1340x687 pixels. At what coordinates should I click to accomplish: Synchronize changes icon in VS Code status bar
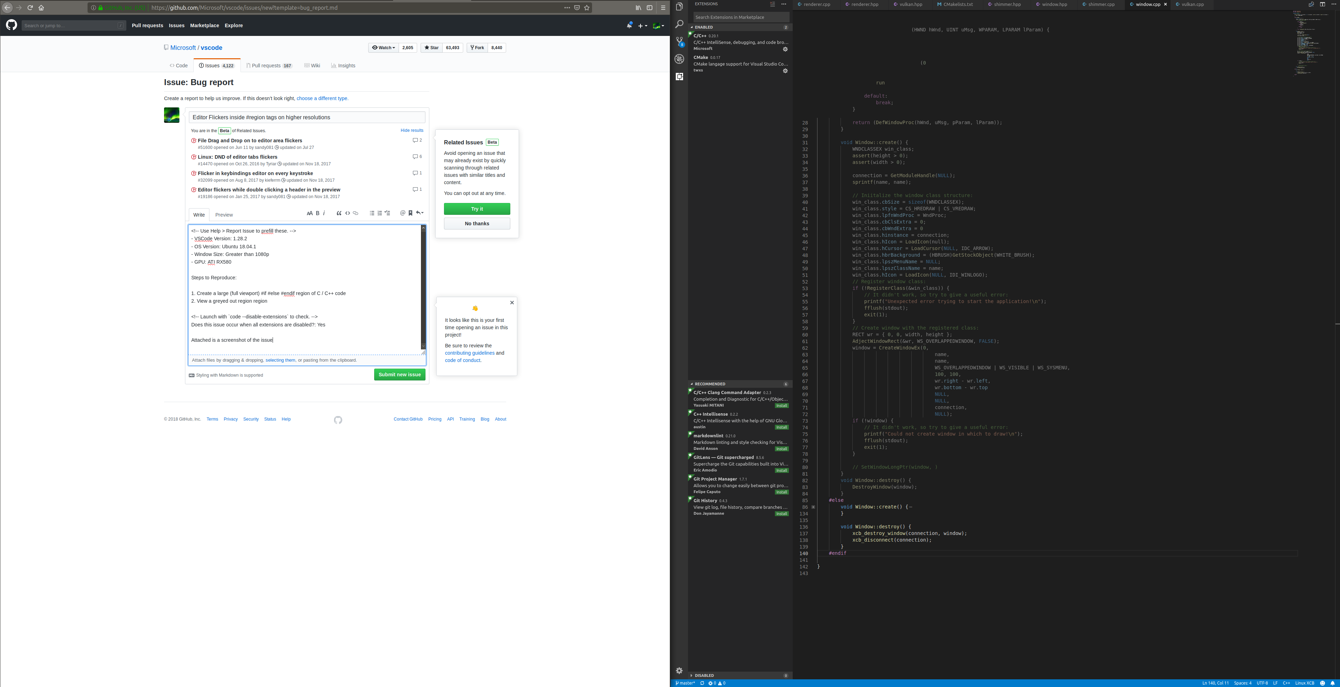pyautogui.click(x=702, y=683)
